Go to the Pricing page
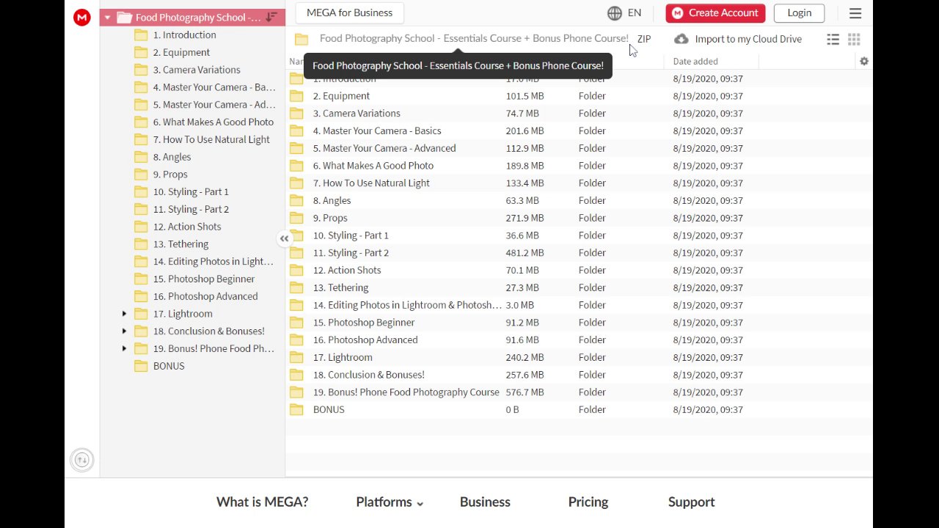Screen dimensions: 939x528 pos(588,502)
